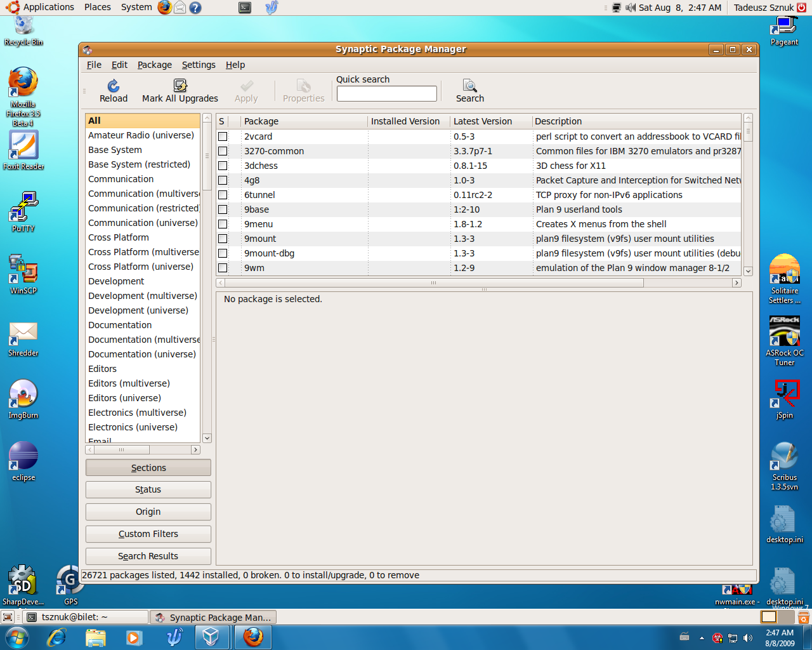The height and width of the screenshot is (650, 812).
Task: Open Internet Explorer from Windows taskbar
Action: click(x=57, y=637)
